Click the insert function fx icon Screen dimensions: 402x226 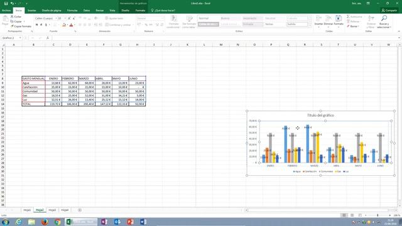point(48,38)
